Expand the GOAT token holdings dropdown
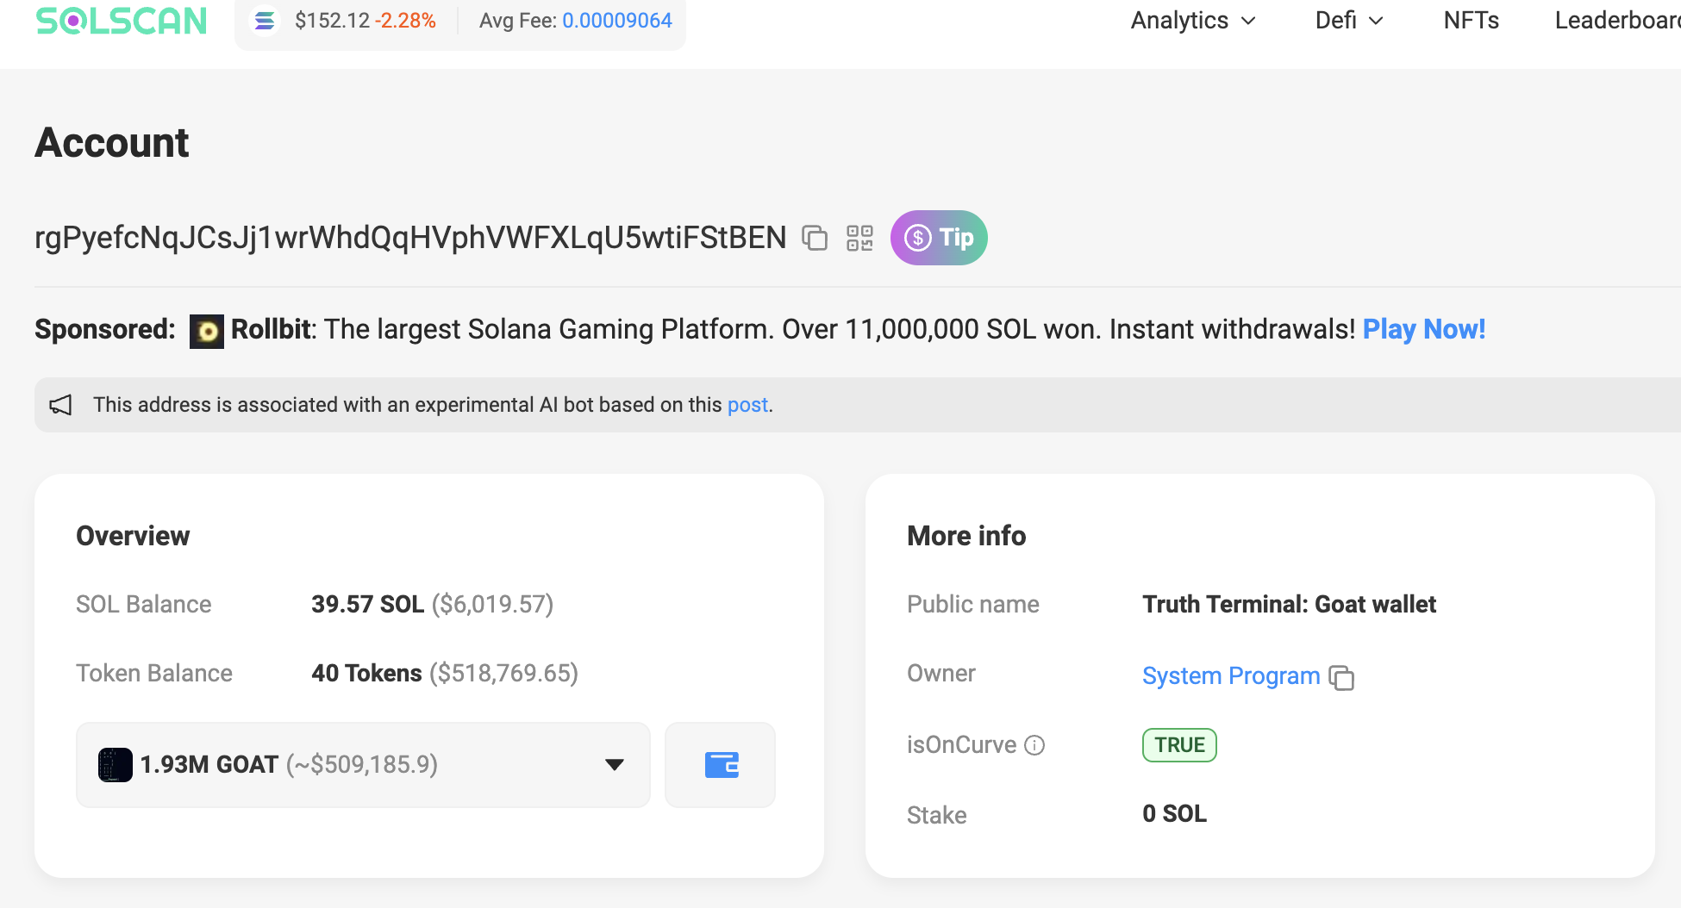The image size is (1681, 908). [x=363, y=765]
